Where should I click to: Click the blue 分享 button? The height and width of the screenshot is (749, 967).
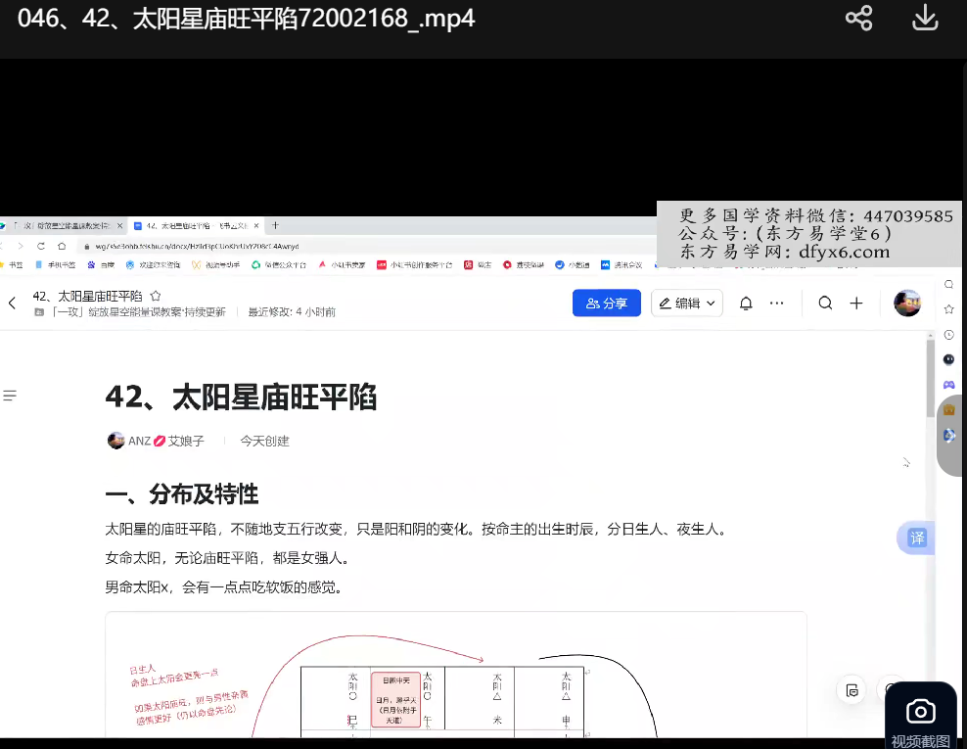pyautogui.click(x=607, y=304)
